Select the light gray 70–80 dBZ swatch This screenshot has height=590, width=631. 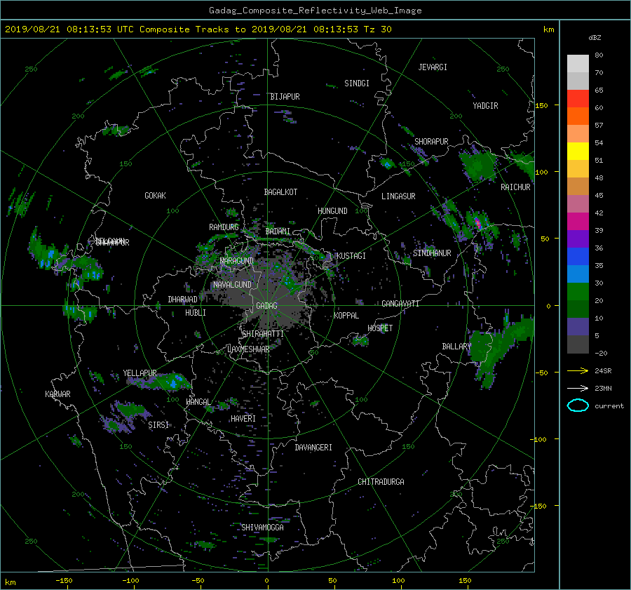coord(578,63)
